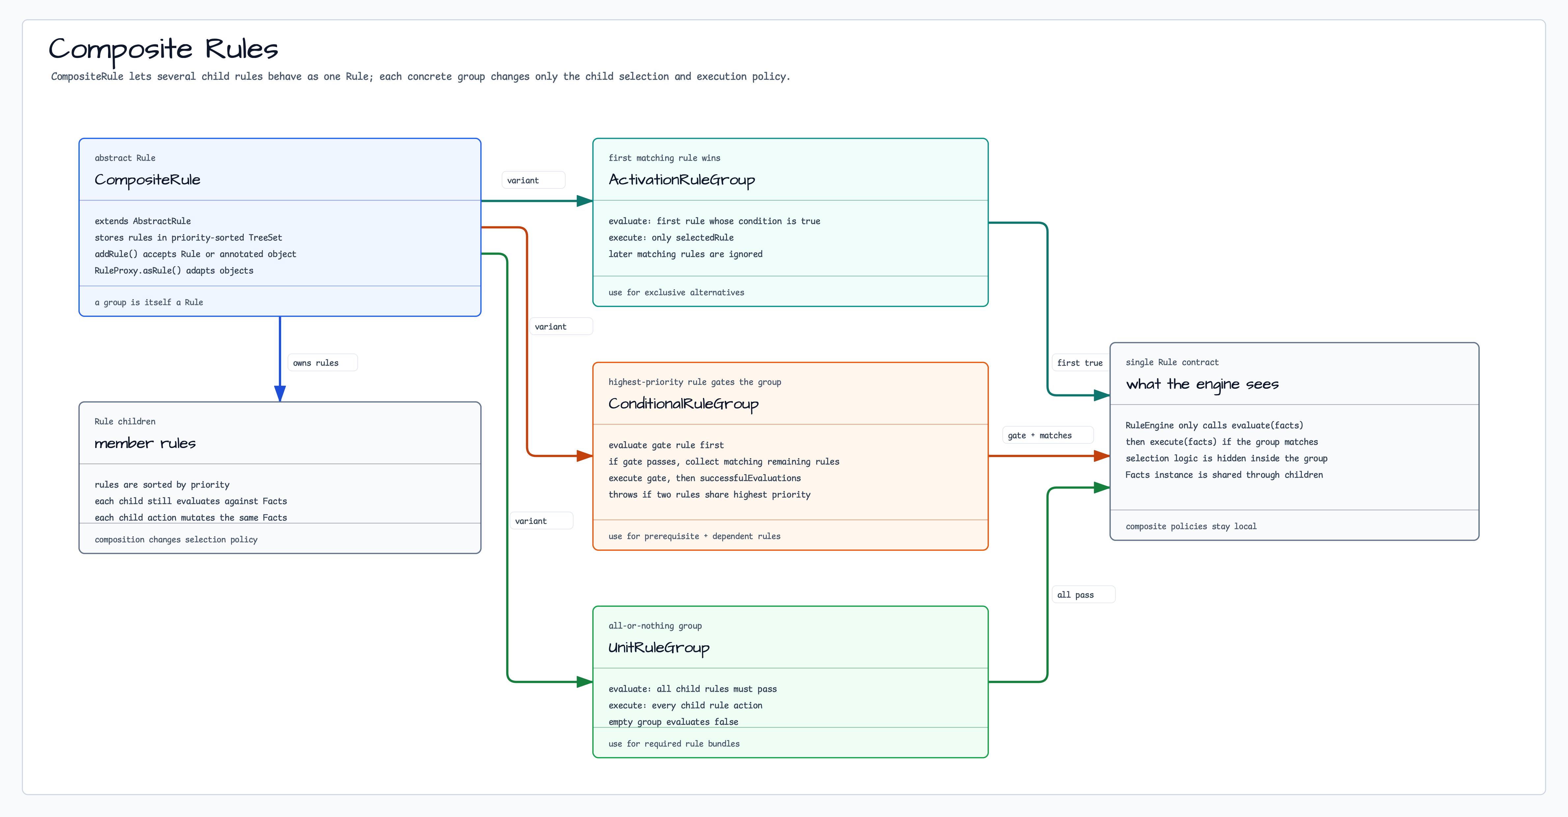Screen dimensions: 1568x817
Task: Click 'rules are sorted by priority' line
Action: coord(162,485)
